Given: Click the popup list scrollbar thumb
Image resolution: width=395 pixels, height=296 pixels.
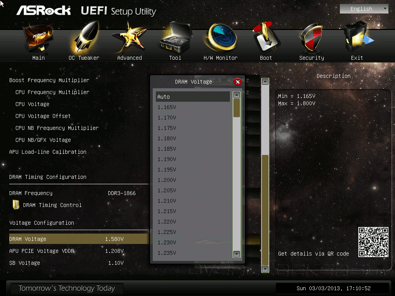Looking at the screenshot, I should [236, 108].
